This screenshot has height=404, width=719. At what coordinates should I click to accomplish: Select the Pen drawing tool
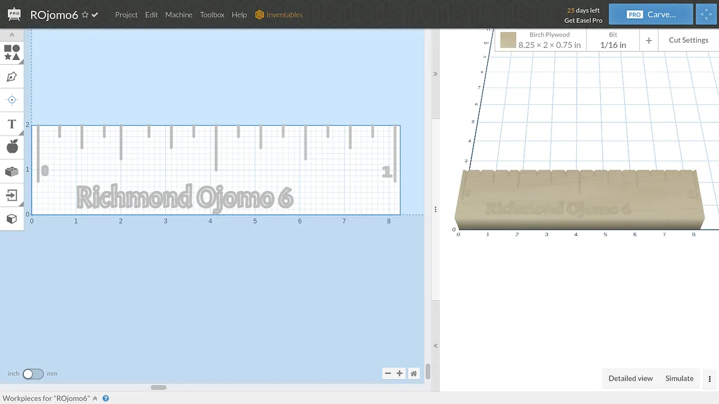pos(11,77)
